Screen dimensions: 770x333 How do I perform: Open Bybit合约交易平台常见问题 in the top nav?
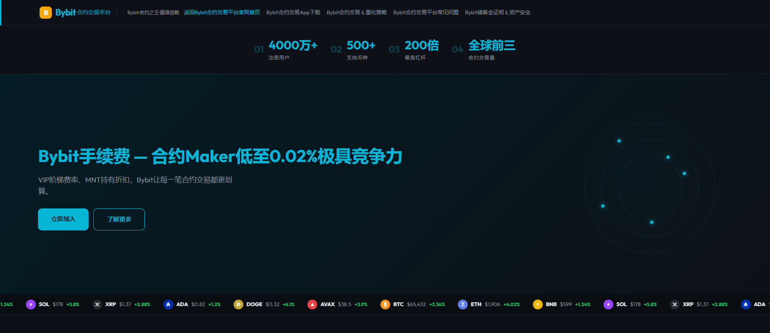(426, 13)
